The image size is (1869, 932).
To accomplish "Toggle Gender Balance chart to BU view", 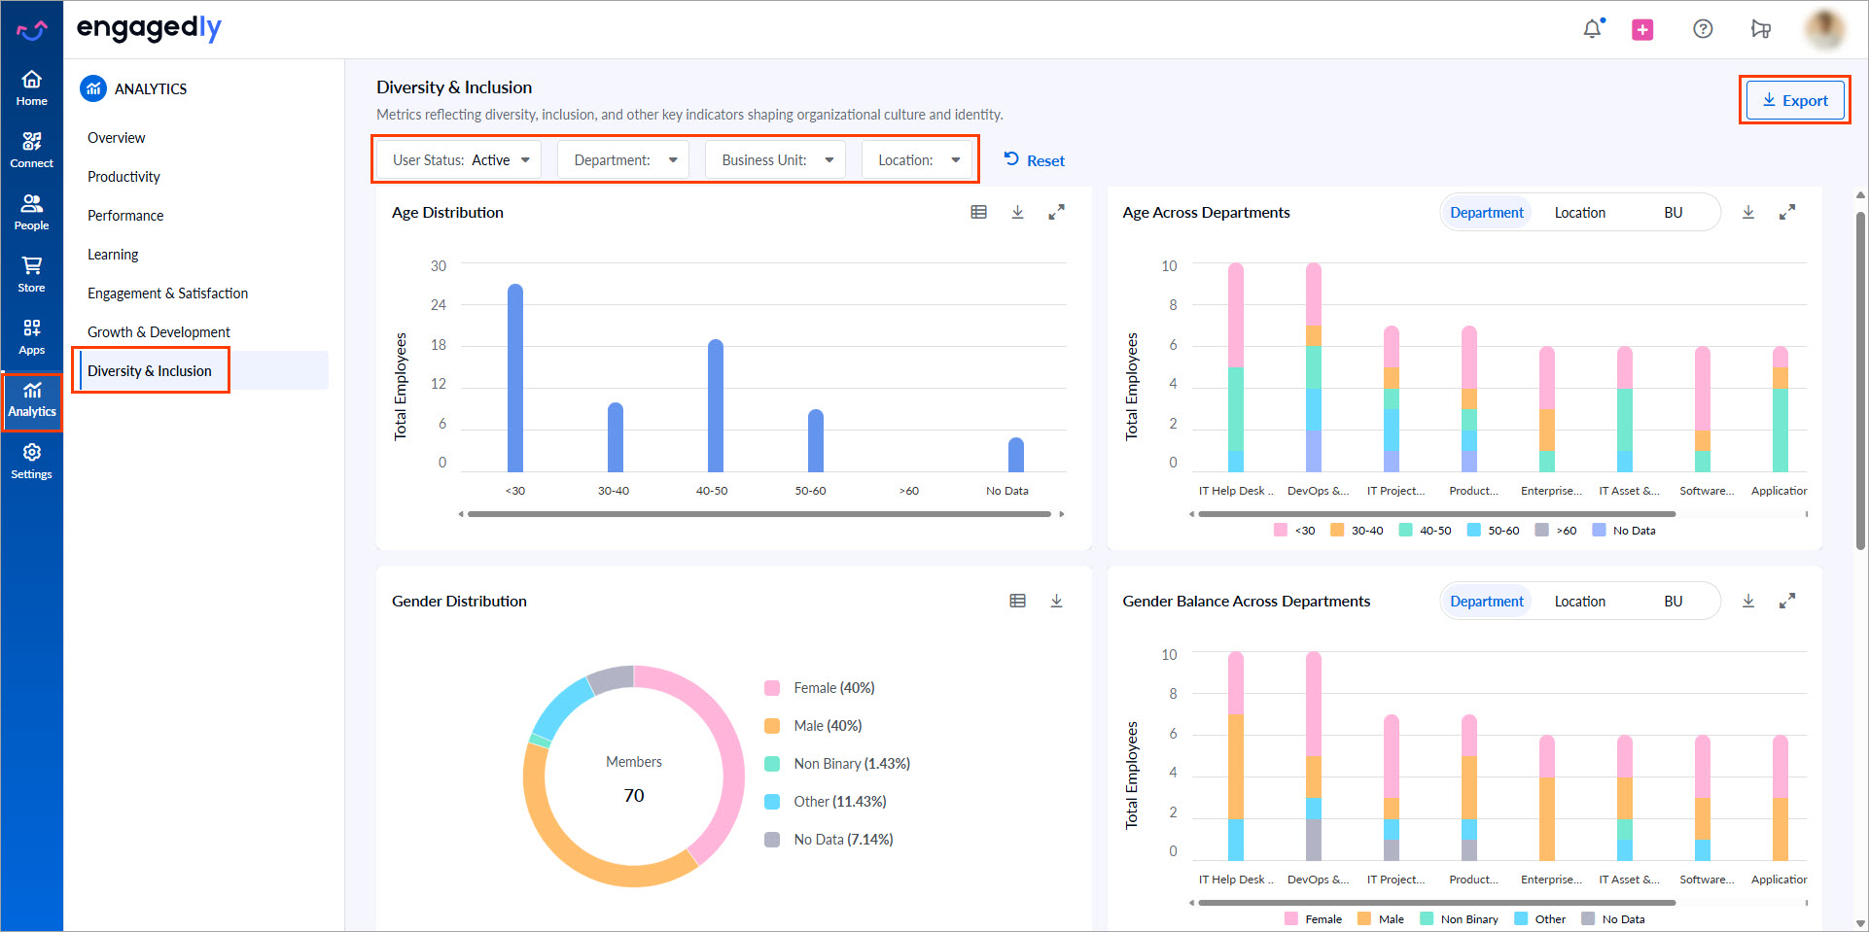I will click(1674, 601).
